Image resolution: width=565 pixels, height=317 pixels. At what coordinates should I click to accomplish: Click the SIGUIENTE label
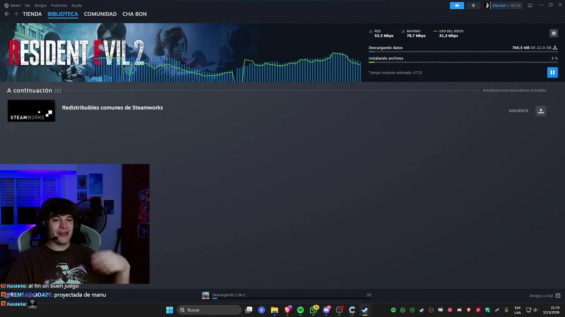pyautogui.click(x=518, y=111)
